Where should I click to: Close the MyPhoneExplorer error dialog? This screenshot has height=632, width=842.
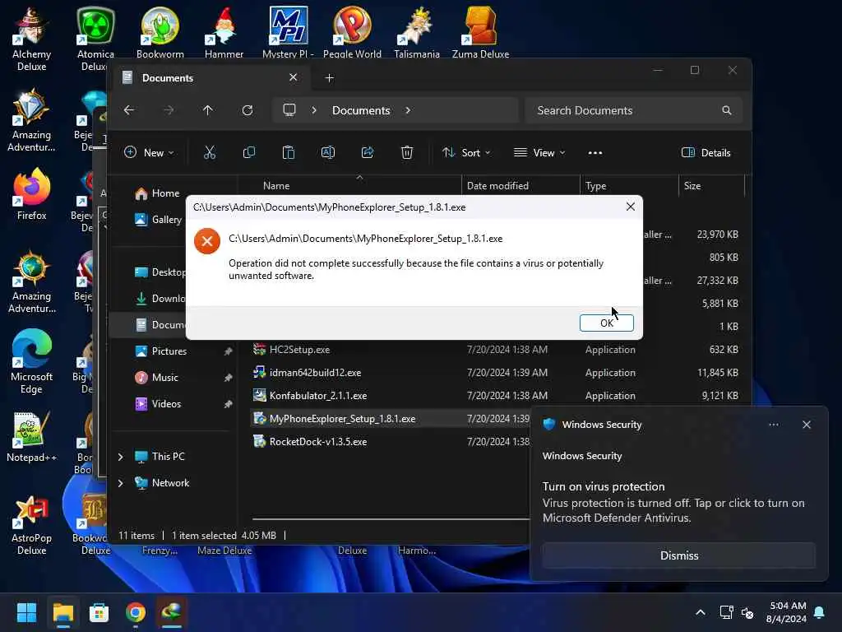tap(631, 207)
